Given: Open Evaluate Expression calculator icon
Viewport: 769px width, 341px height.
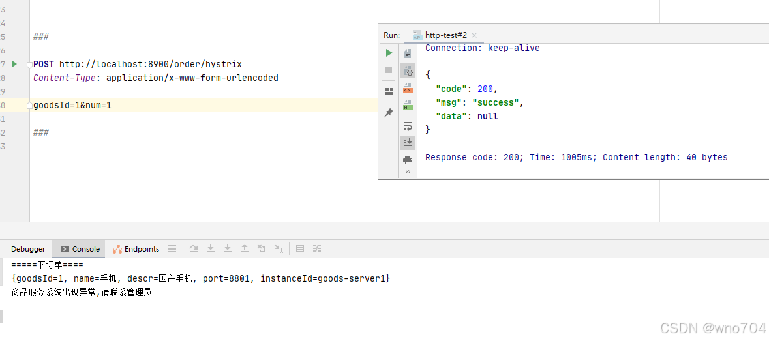Looking at the screenshot, I should pos(300,249).
